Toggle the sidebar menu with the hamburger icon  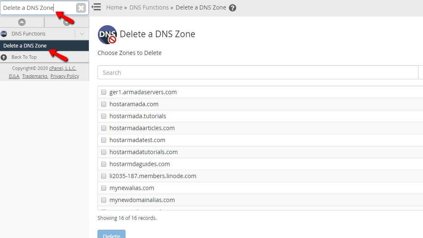96,7
